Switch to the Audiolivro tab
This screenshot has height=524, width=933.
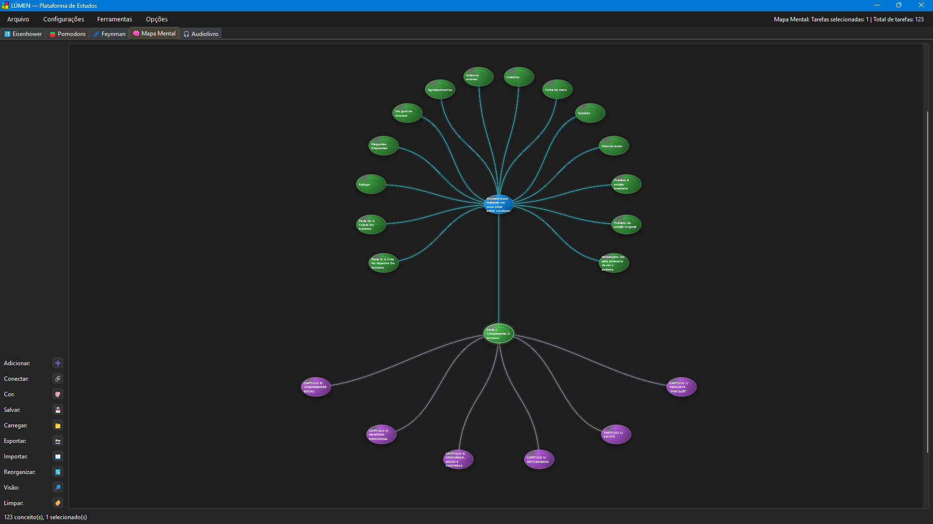[x=201, y=34]
